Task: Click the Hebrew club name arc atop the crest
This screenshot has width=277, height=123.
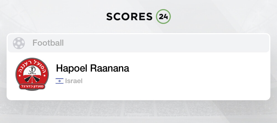Action: tap(32, 63)
